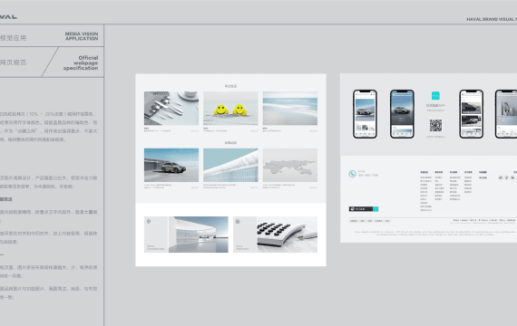The height and width of the screenshot is (326, 517).
Task: Click the small circular icon on the showroom card
Action: [x=149, y=222]
